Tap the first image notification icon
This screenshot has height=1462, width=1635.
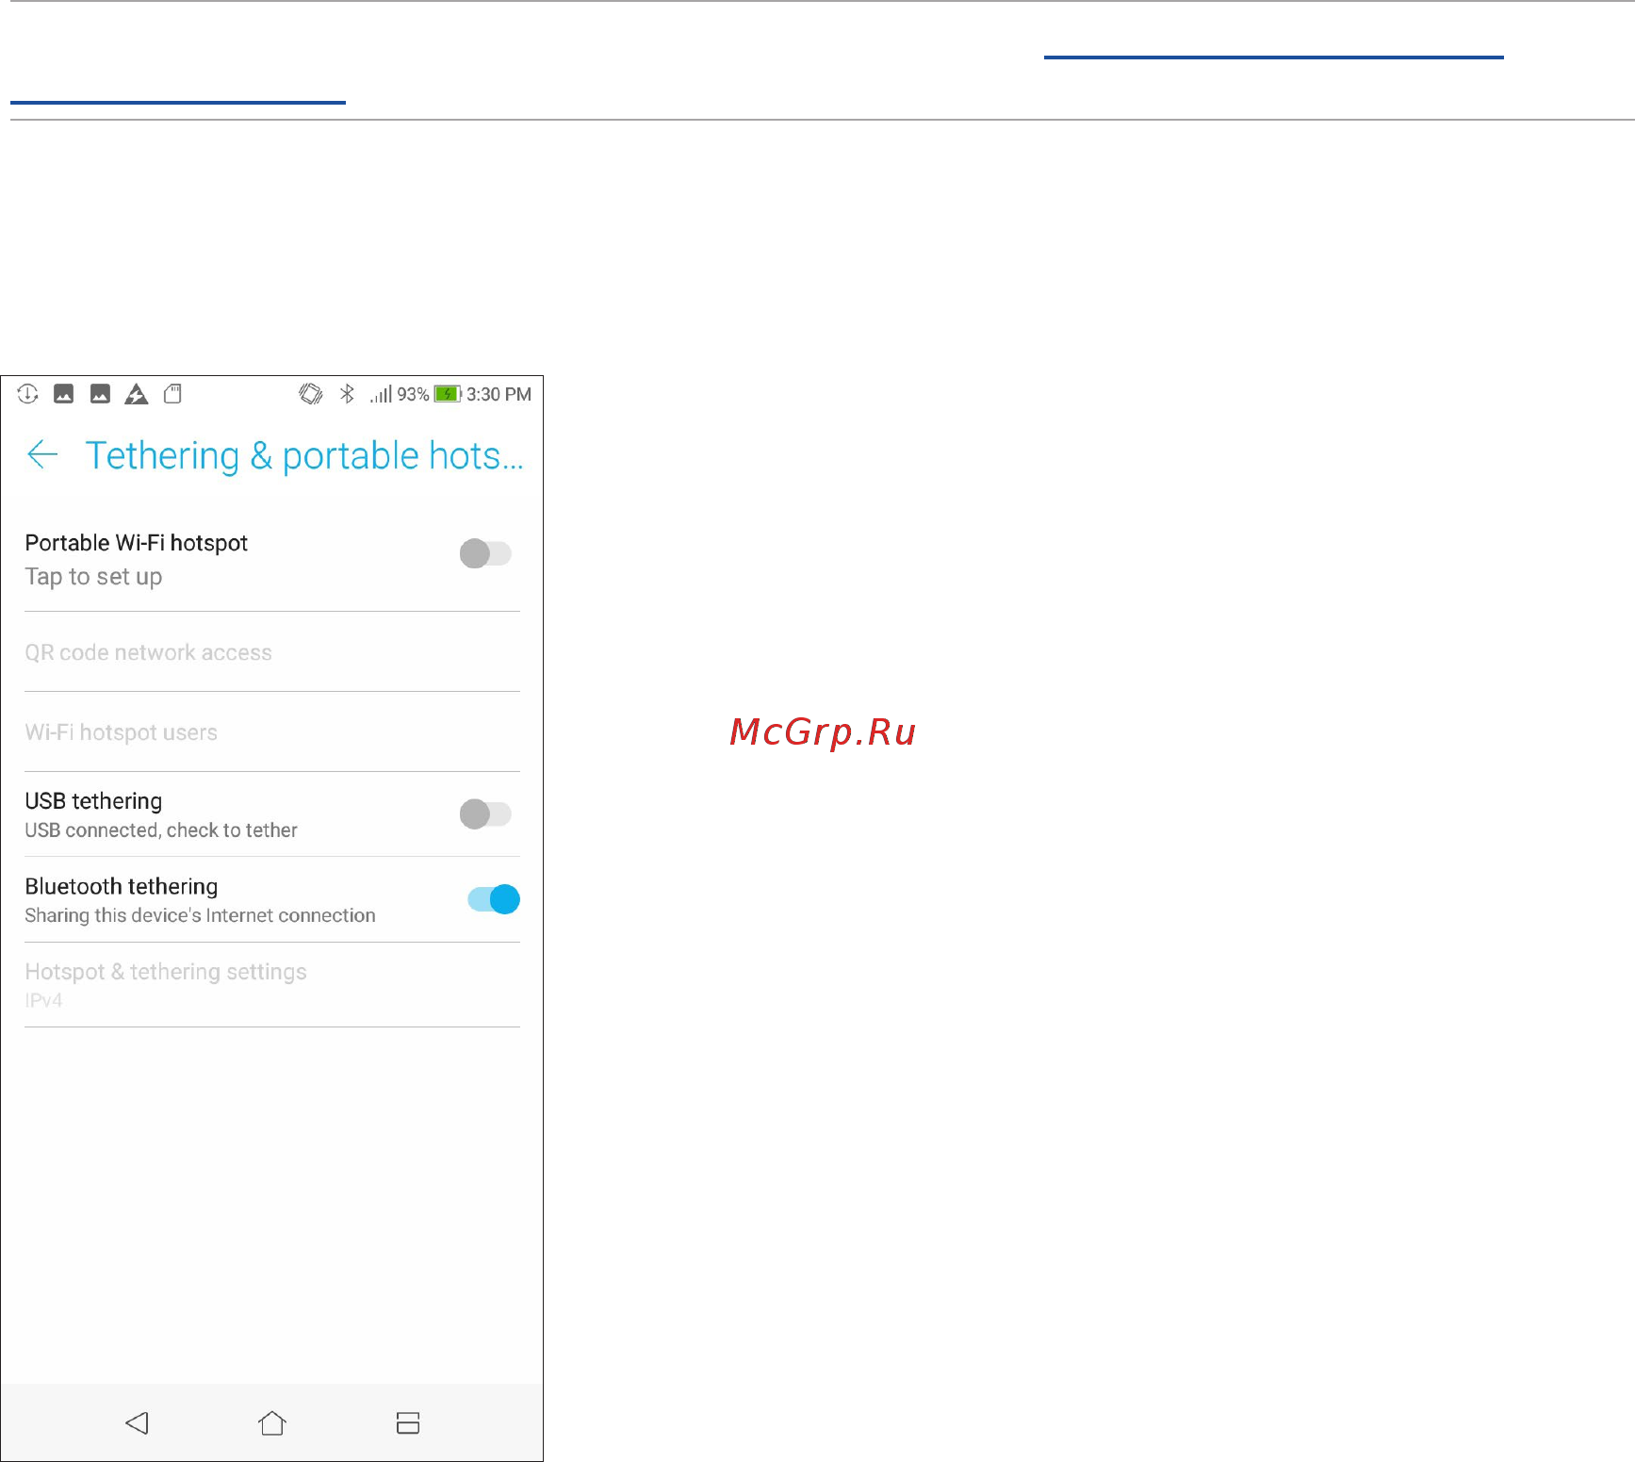(x=63, y=394)
